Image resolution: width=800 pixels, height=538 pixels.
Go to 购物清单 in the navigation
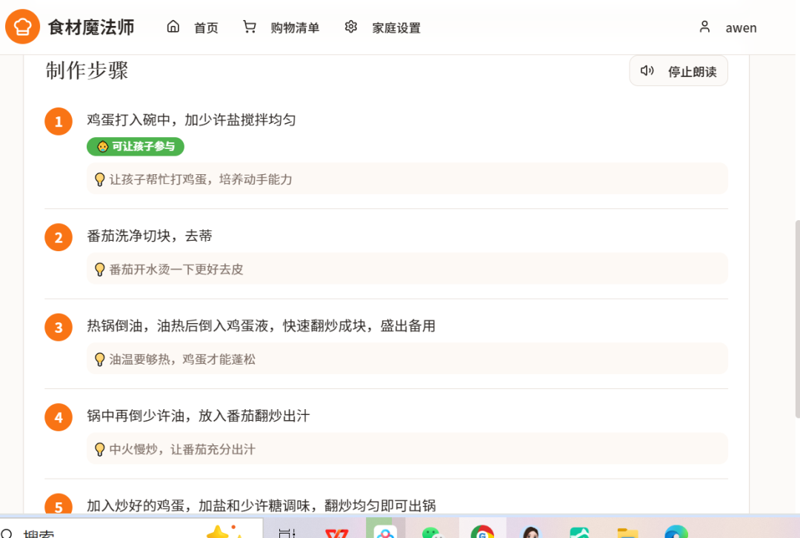pos(295,28)
